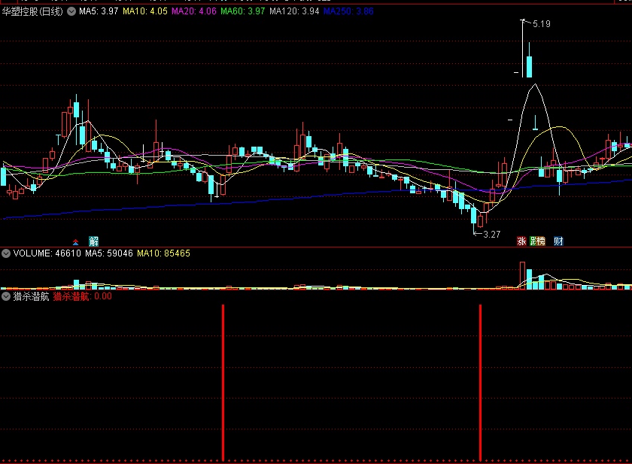632x464 pixels.
Task: Click the second red 猎杀潜航 signal bar
Action: 480,383
